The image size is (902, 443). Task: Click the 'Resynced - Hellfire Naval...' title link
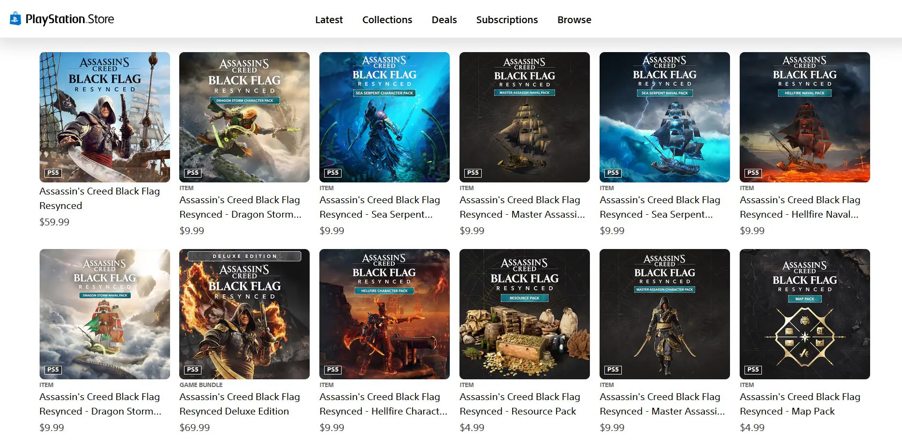pos(800,207)
